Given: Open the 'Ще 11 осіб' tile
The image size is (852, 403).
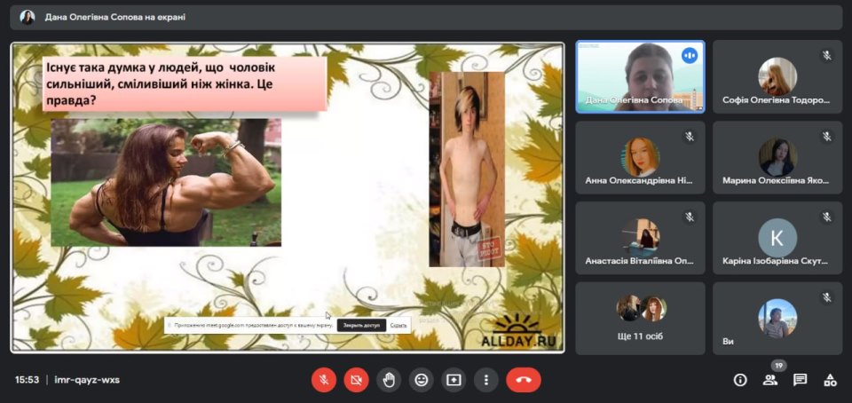Looking at the screenshot, I should point(640,319).
